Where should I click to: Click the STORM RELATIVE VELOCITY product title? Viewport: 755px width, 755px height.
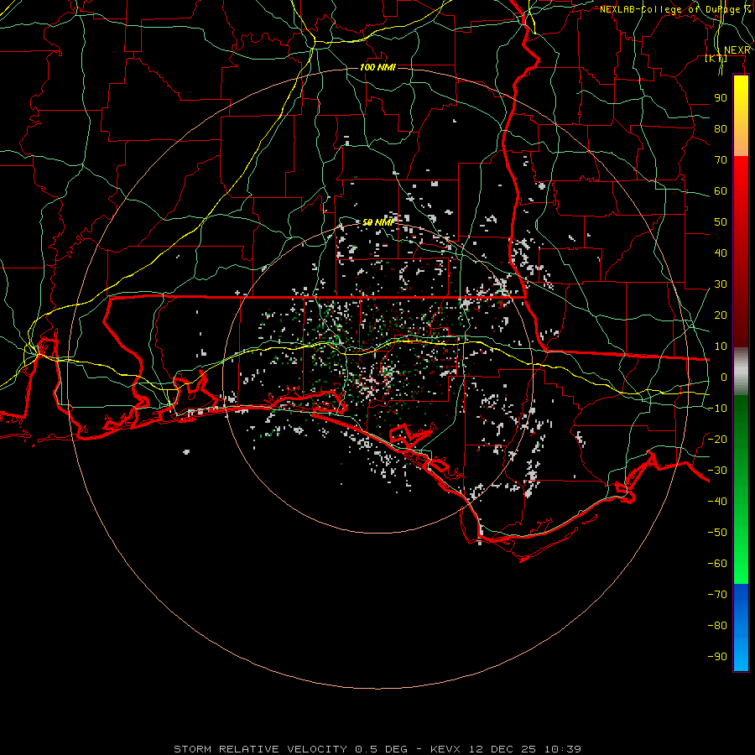261,749
